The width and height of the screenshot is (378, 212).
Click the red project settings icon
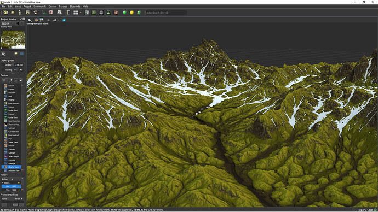click(x=51, y=13)
